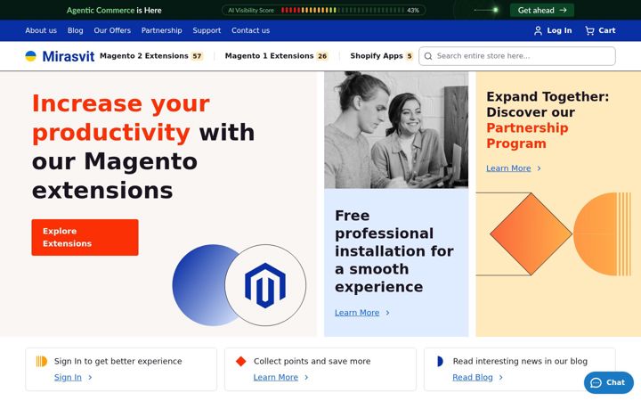The width and height of the screenshot is (641, 401).
Task: Open Magento 1 Extensions category
Action: (x=276, y=56)
